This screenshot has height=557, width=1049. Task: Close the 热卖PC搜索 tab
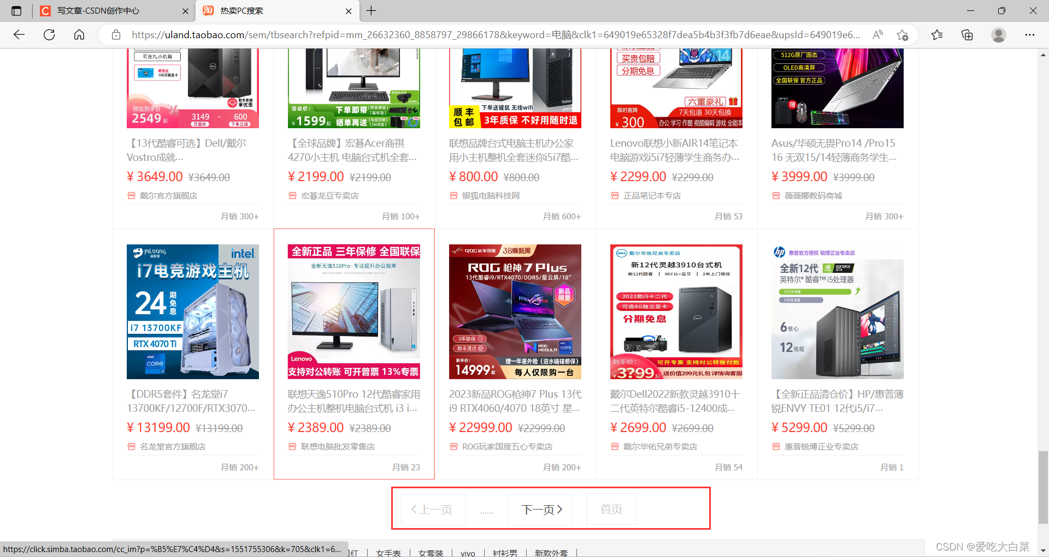click(x=349, y=11)
